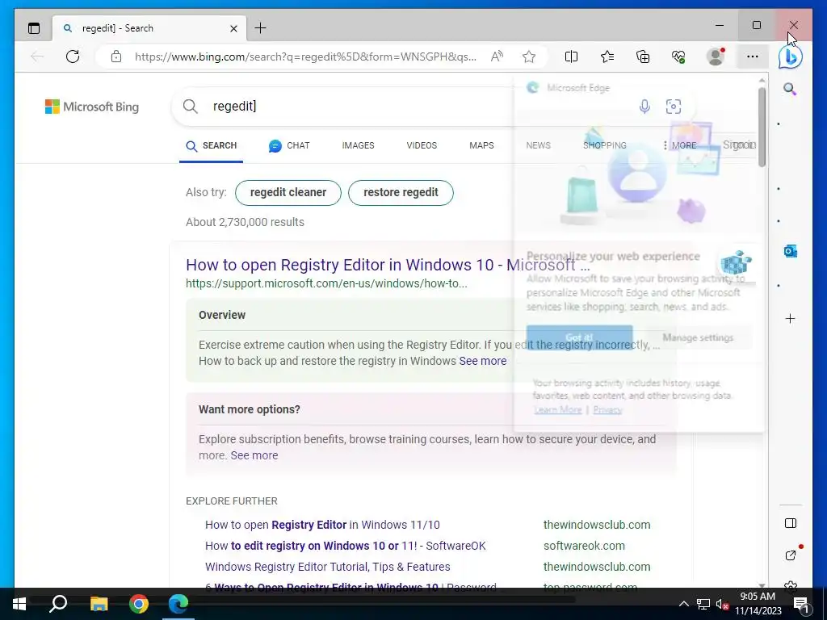Click the softwareok.com domain text
Image resolution: width=827 pixels, height=620 pixels.
click(584, 547)
